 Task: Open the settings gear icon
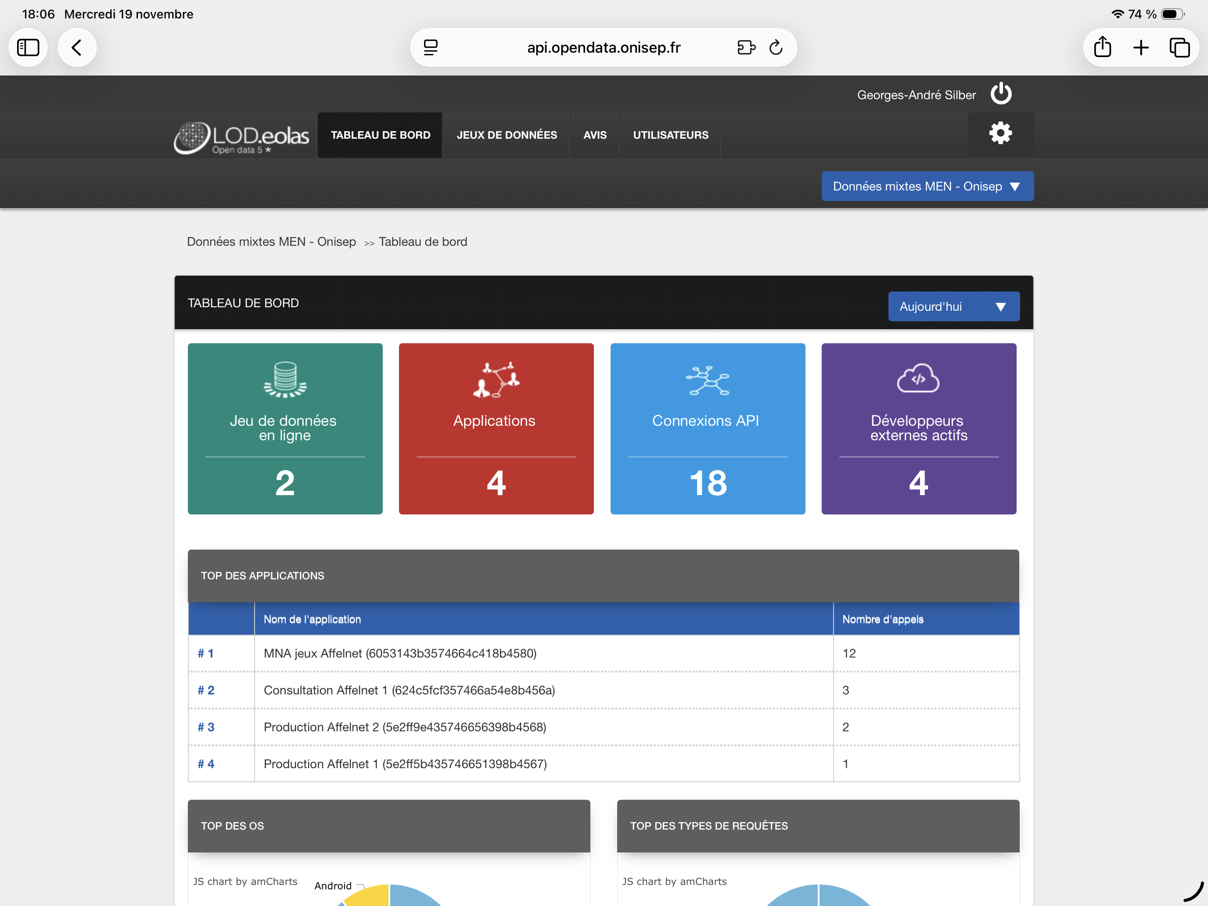tap(1000, 133)
